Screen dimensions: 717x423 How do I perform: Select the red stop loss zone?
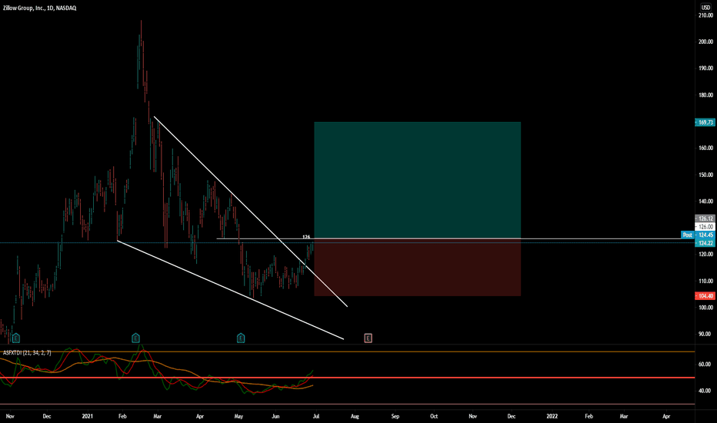(x=417, y=268)
